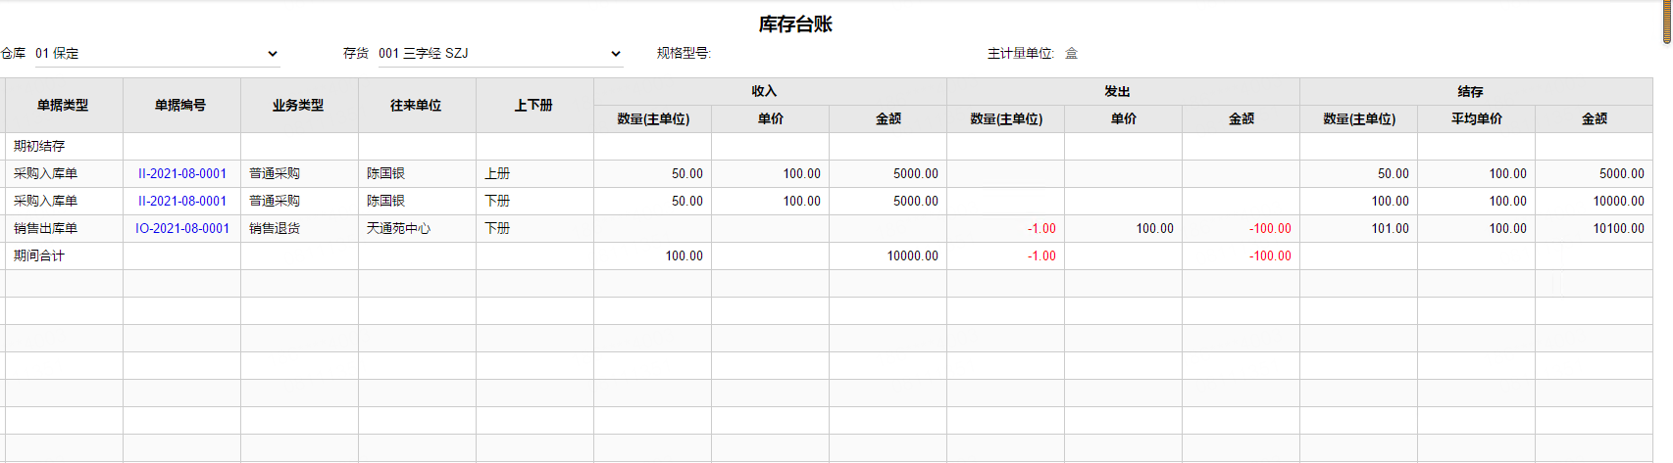Expand the 存货 inventory dropdown arrow
The width and height of the screenshot is (1673, 463).
[616, 54]
